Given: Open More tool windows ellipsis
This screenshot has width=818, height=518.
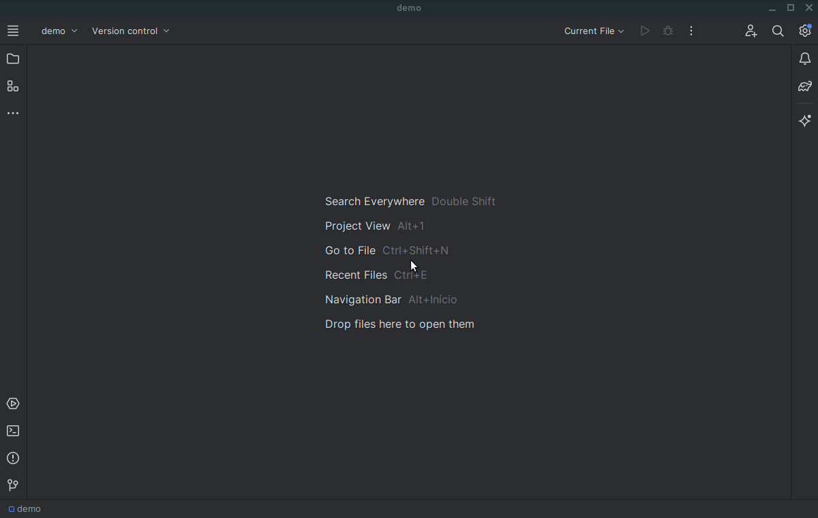Looking at the screenshot, I should 13,113.
